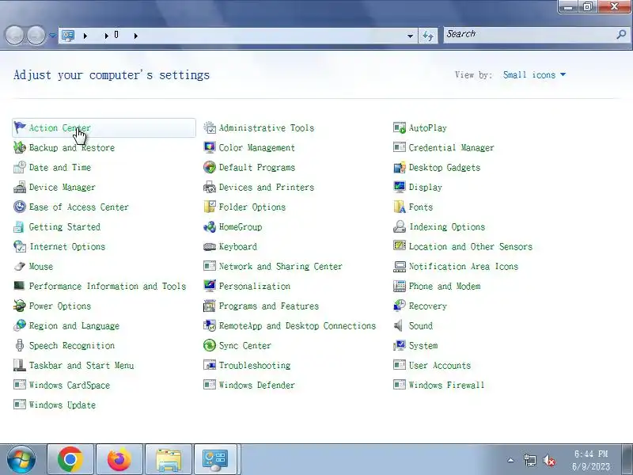Image resolution: width=633 pixels, height=475 pixels.
Task: Launch Google Chrome from the taskbar
Action: tap(70, 460)
